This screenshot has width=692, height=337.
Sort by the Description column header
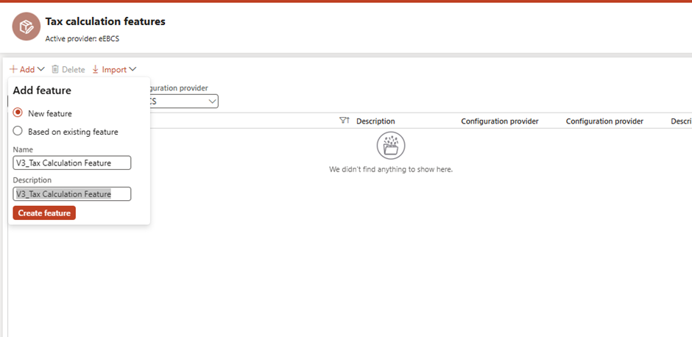tap(375, 121)
